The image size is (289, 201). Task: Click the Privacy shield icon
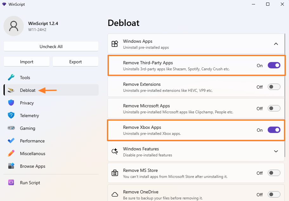[x=10, y=103]
